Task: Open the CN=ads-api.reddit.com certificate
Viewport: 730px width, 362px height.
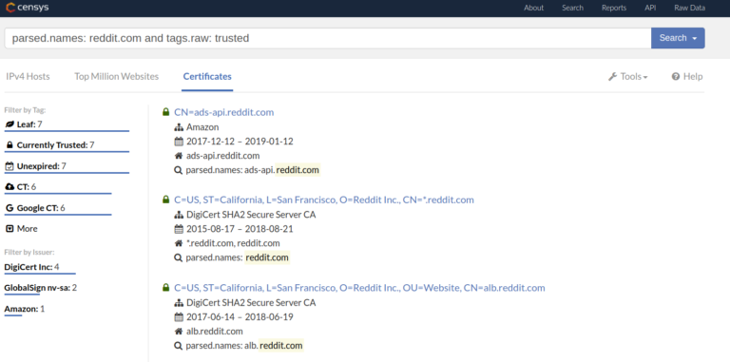Action: (224, 112)
